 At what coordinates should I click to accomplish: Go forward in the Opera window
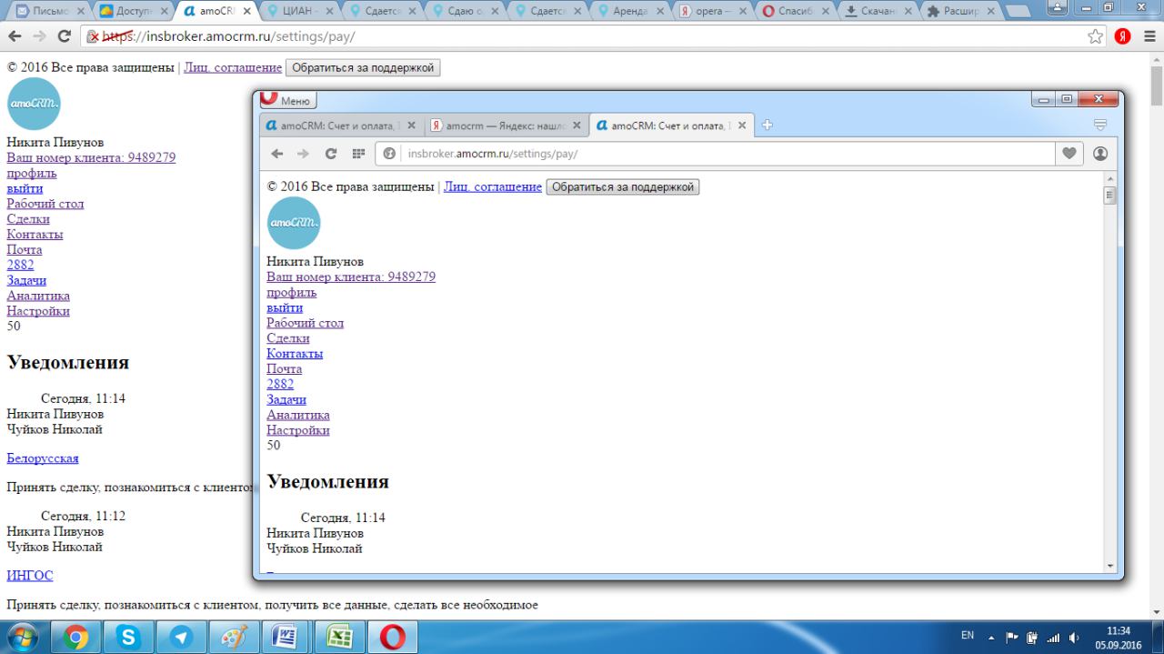pos(304,154)
